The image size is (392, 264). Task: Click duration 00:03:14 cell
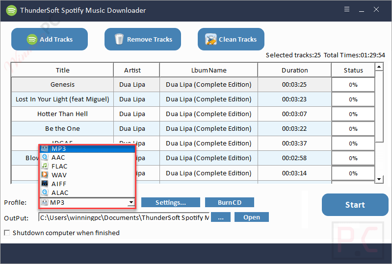click(x=294, y=173)
